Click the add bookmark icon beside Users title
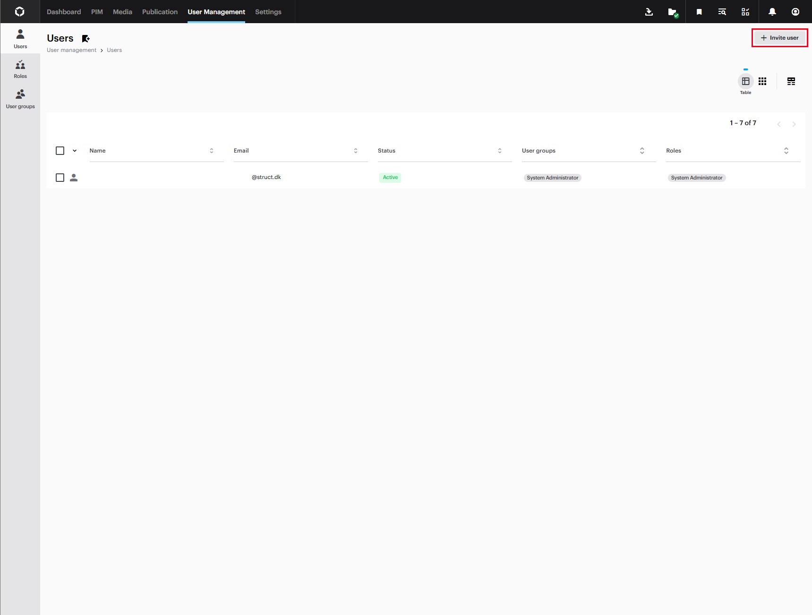Screen dimensions: 812x615 pos(85,39)
